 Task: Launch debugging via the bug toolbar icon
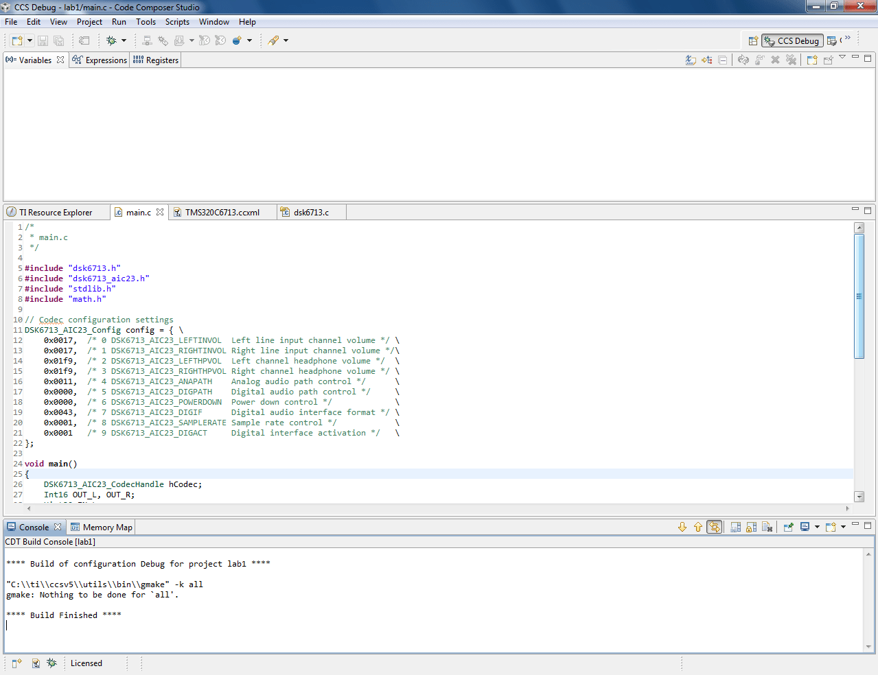pos(111,40)
